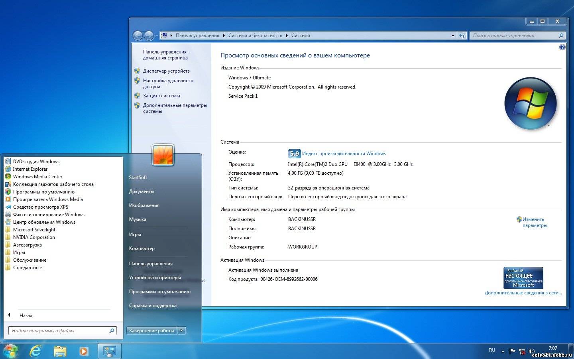Viewport: 574px width, 359px height.
Task: Open Windows Explorer folder icon on taskbar
Action: (60, 351)
